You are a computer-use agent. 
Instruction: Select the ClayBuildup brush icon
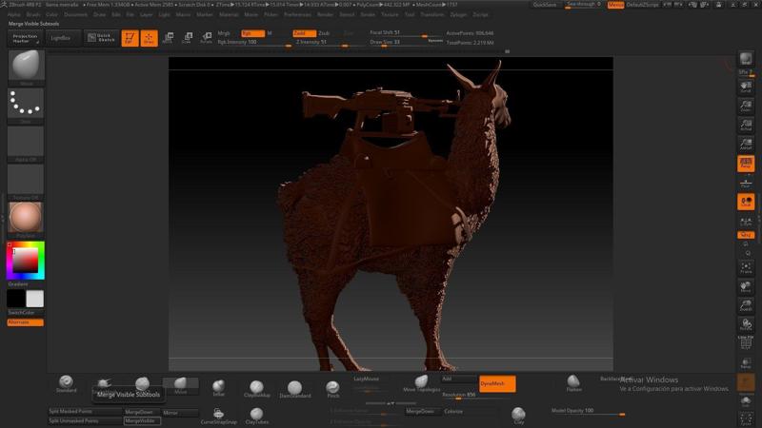(x=256, y=389)
